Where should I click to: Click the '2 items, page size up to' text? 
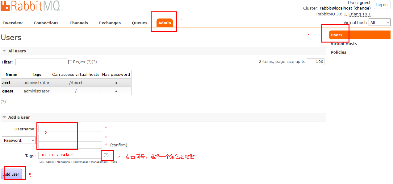coord(282,62)
